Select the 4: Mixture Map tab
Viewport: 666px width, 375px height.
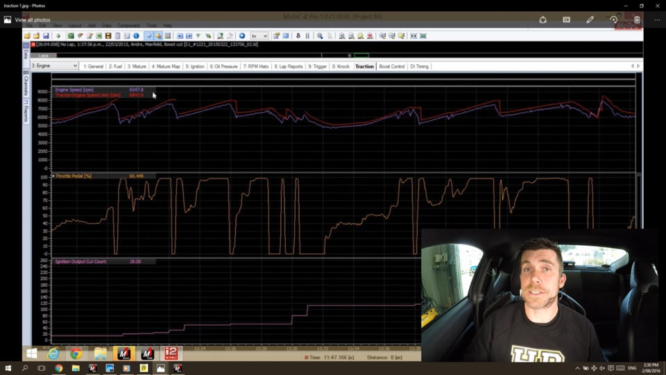coord(166,67)
